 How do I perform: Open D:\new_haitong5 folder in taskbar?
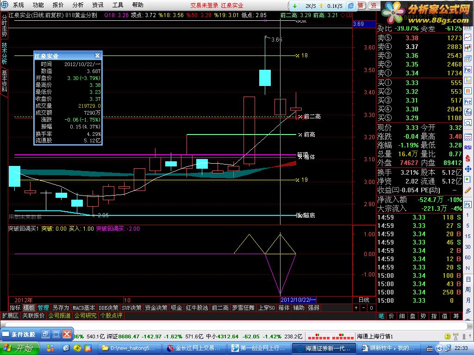[129, 348]
